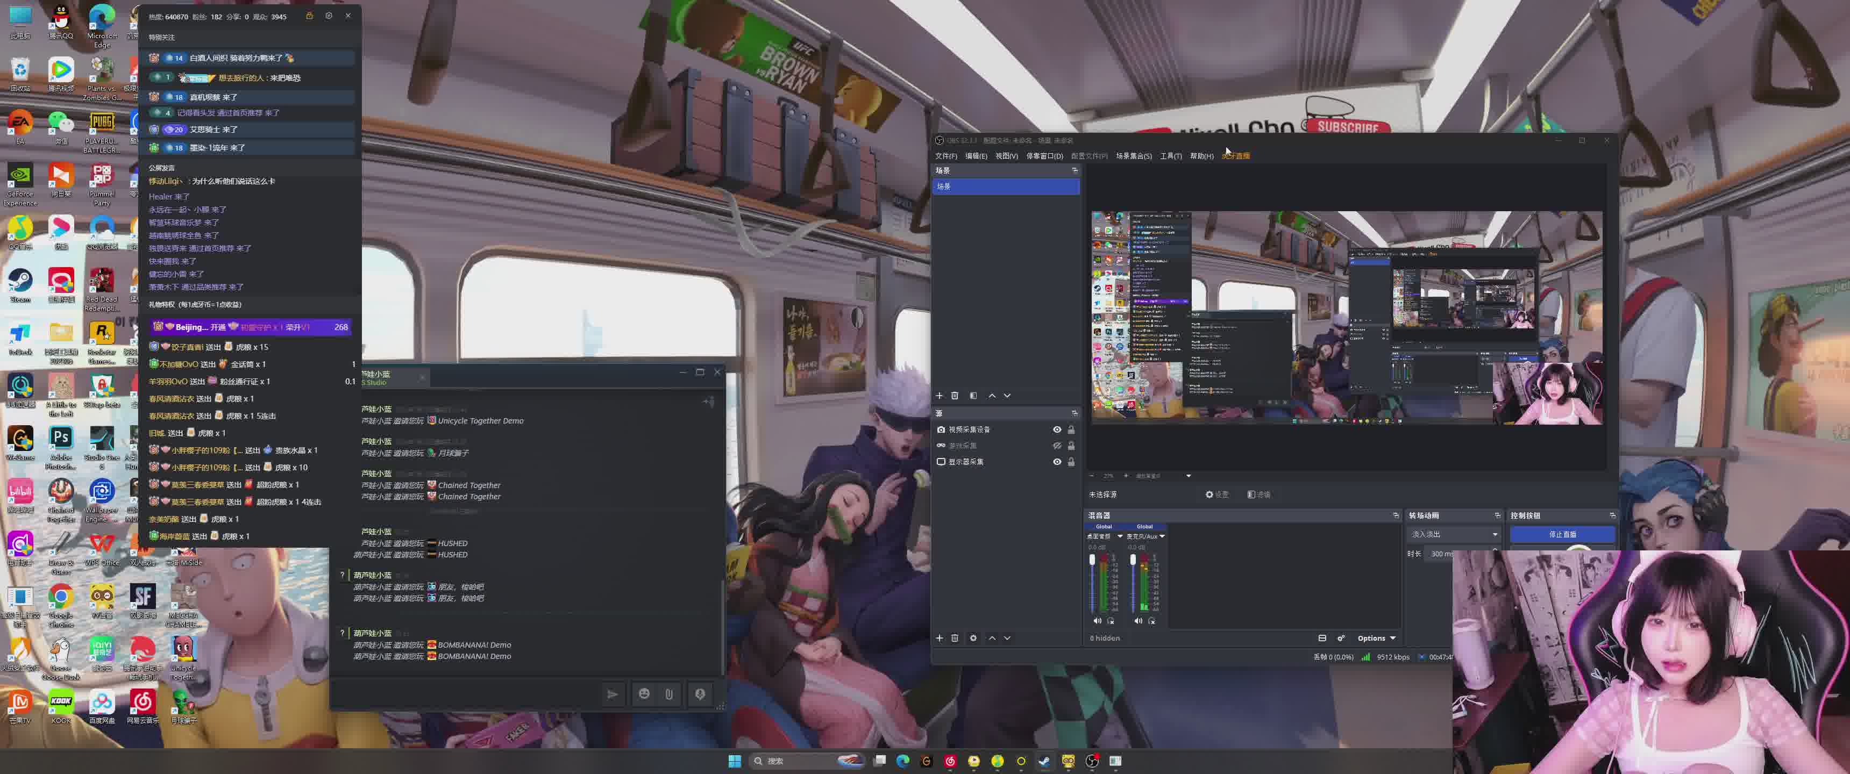
Task: Select the 视频采集设备 source row
Action: point(1006,430)
